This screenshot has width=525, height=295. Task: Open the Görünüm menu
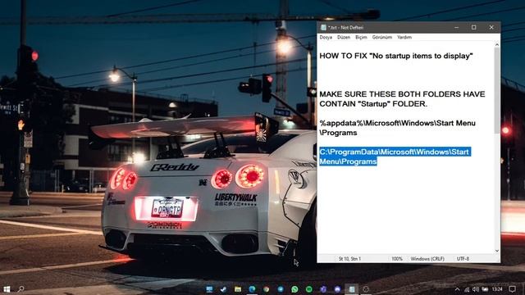coord(382,37)
